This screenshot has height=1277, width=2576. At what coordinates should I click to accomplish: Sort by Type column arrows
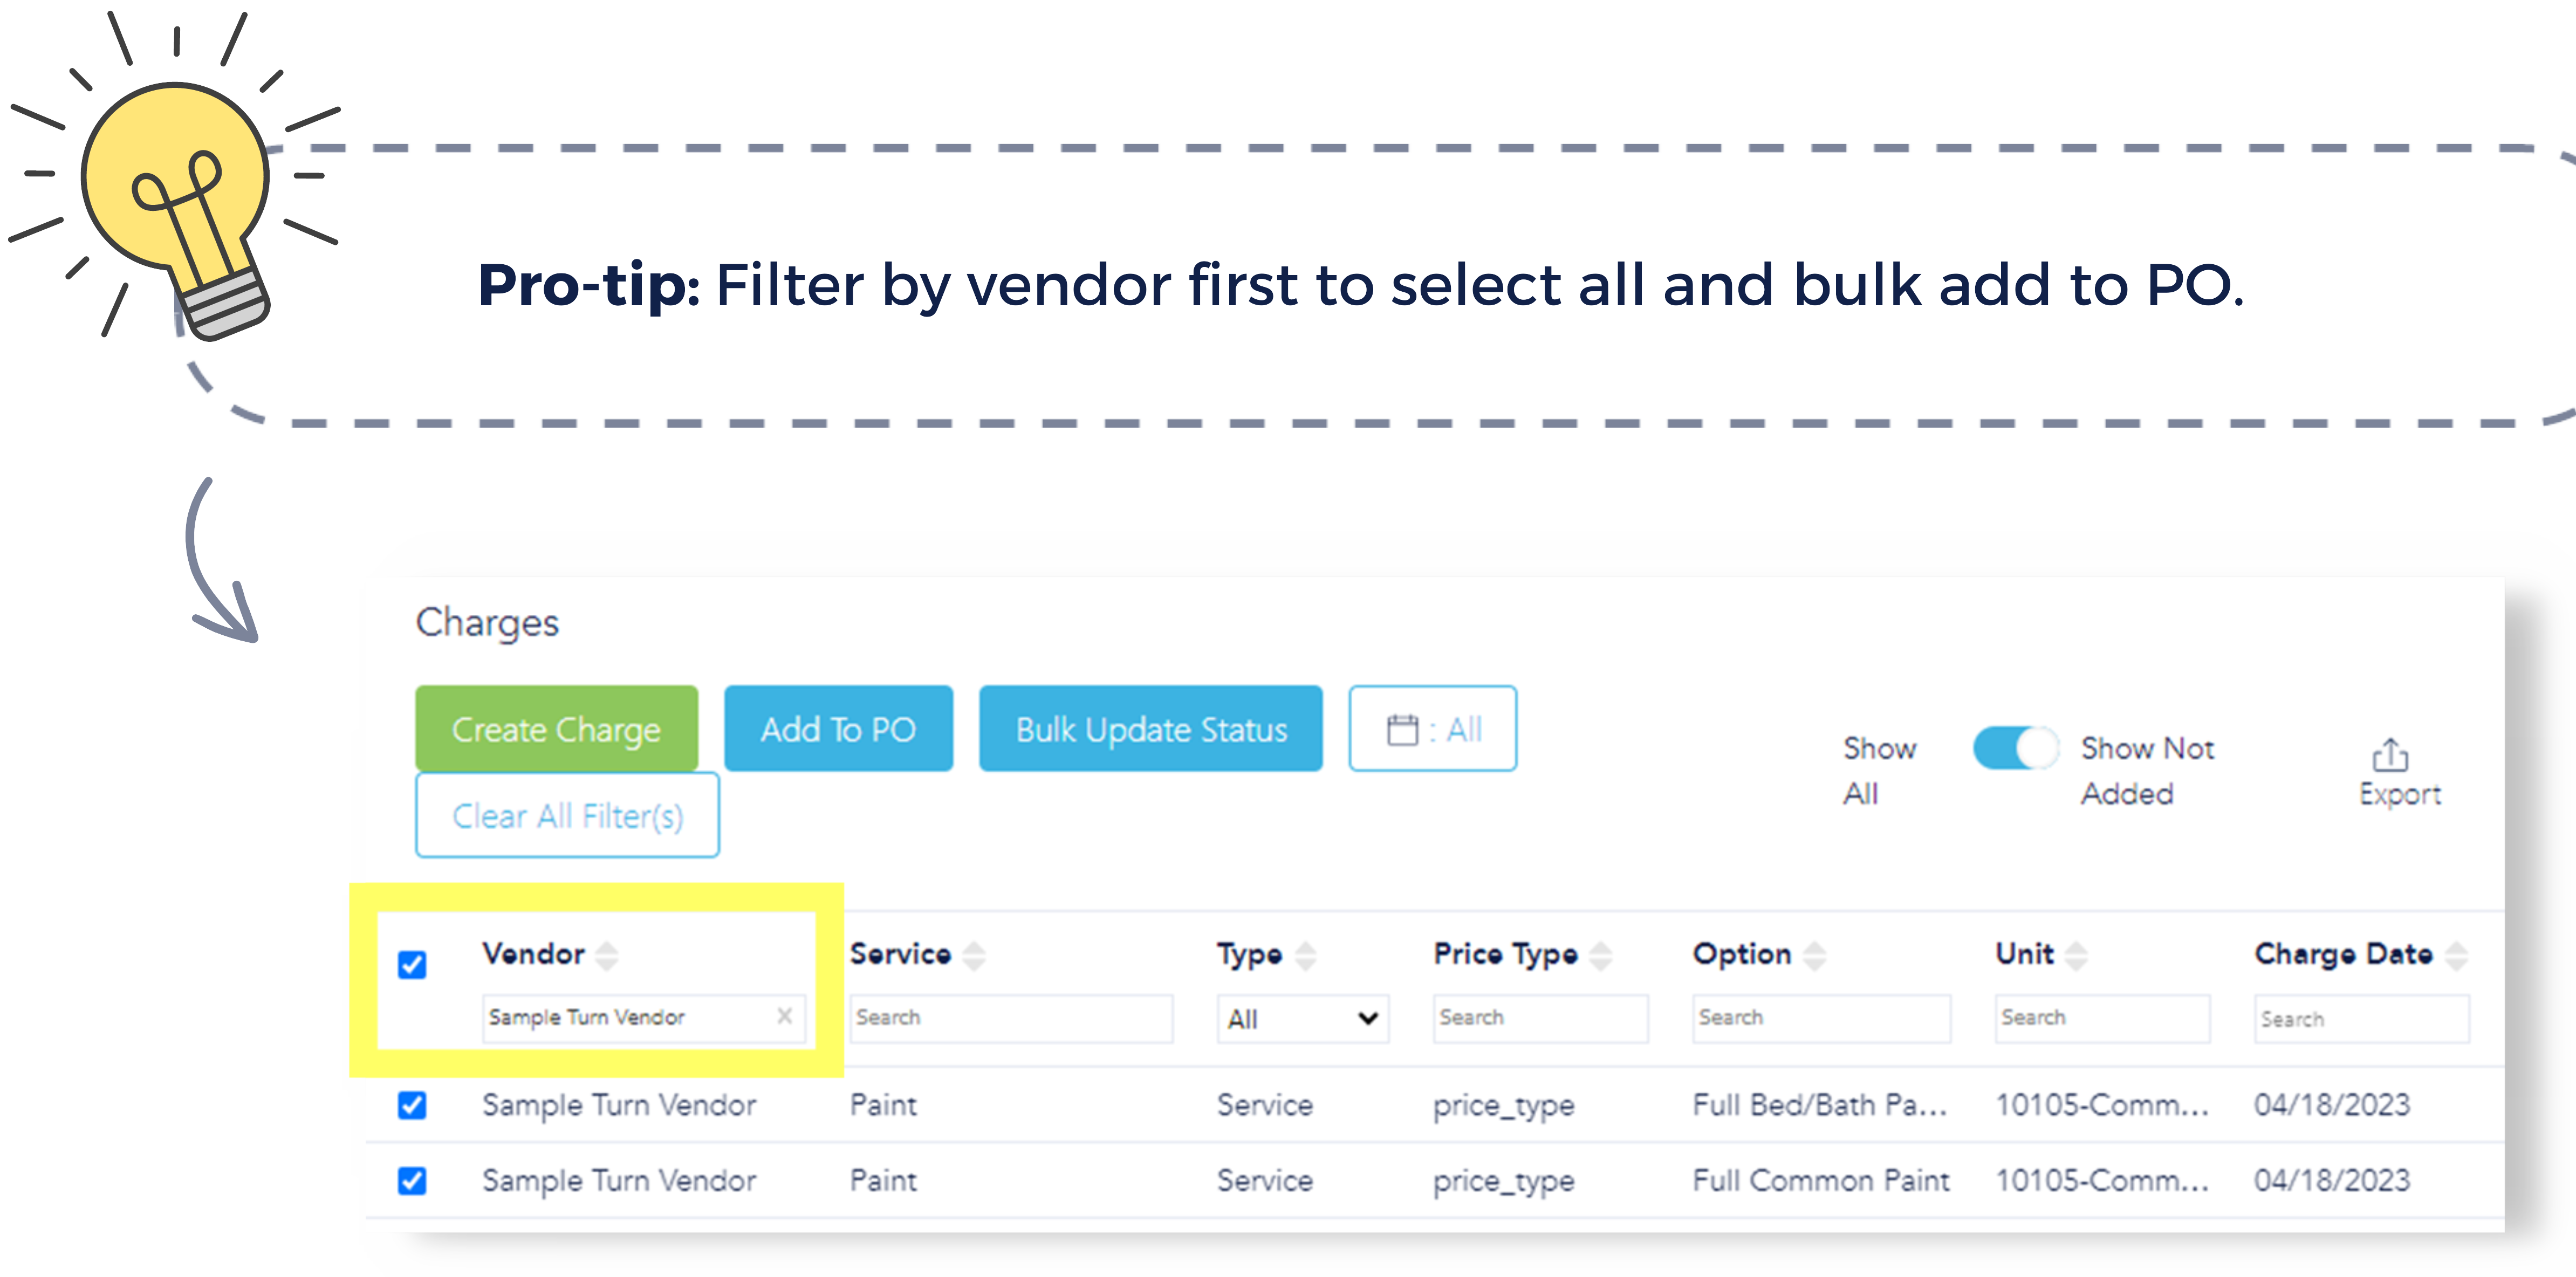[x=1305, y=955]
